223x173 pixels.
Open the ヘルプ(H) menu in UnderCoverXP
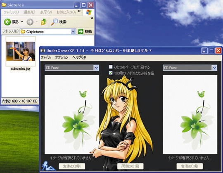[79, 57]
